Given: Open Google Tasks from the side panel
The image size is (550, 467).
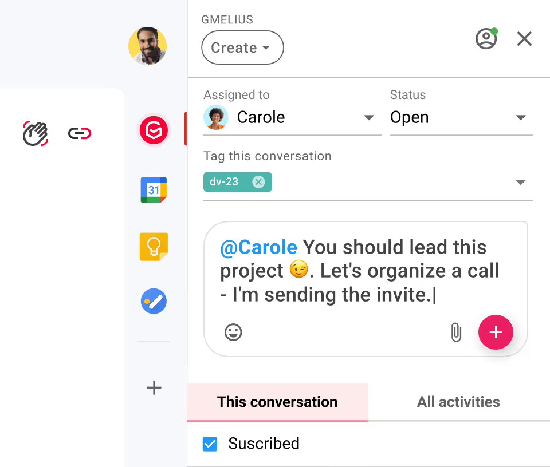Looking at the screenshot, I should (153, 301).
